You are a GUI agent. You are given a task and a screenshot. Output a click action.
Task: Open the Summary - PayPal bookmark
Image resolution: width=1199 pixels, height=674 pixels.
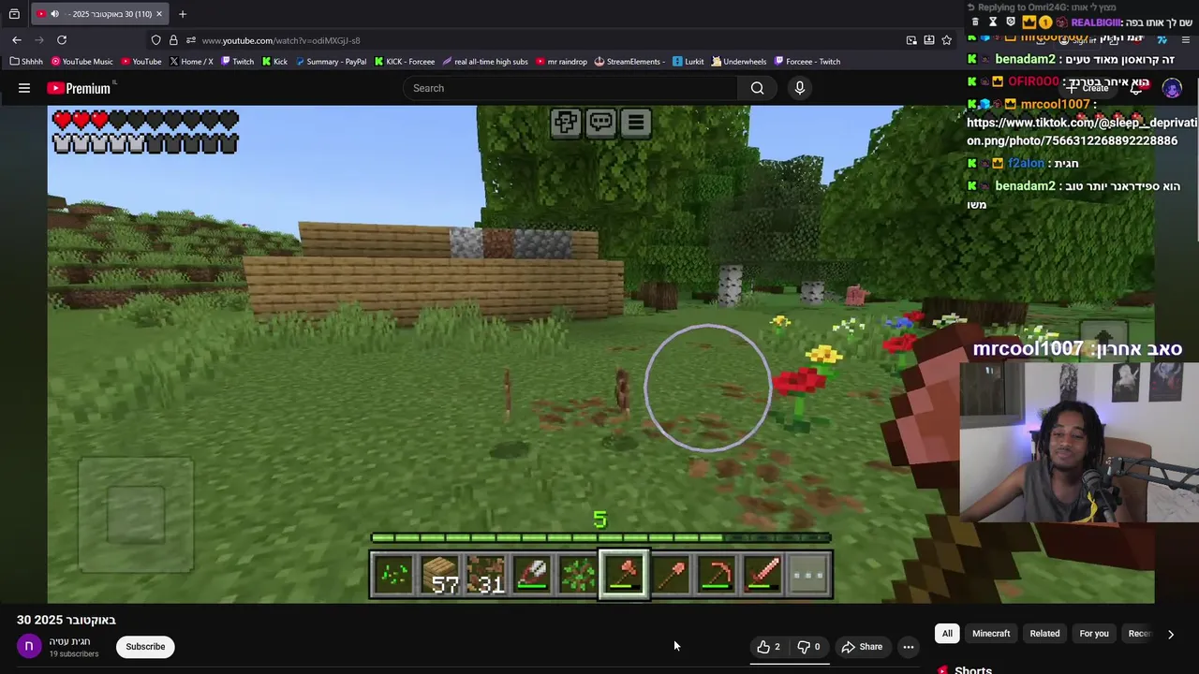[x=331, y=62]
